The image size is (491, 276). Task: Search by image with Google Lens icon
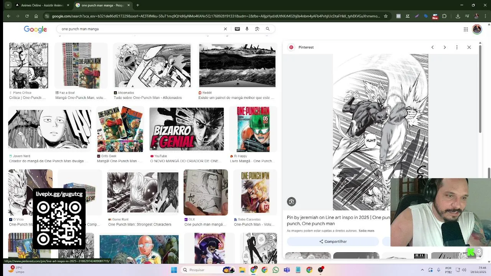pos(257,29)
